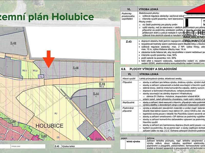Click the '6.8. PLOCHY VÝROBY A SKLADOVÁNÍ' heading
The image size is (205, 153).
point(149,69)
